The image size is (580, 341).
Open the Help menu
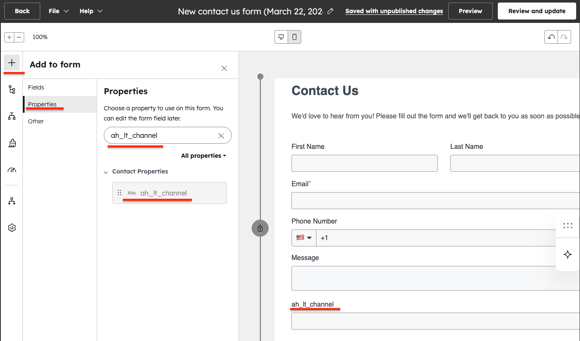[x=91, y=11]
